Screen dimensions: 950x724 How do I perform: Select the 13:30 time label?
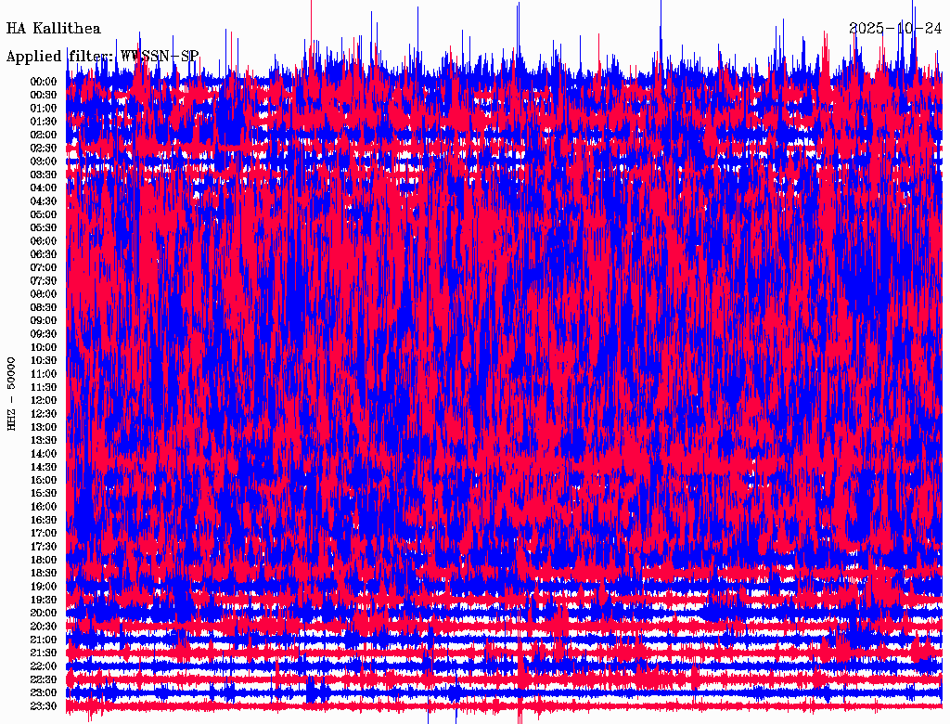click(44, 440)
